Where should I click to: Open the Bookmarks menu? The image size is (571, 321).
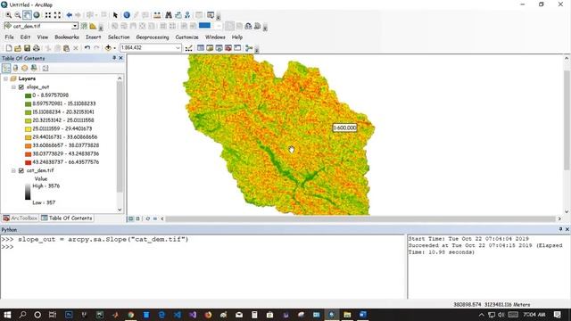[x=67, y=37]
